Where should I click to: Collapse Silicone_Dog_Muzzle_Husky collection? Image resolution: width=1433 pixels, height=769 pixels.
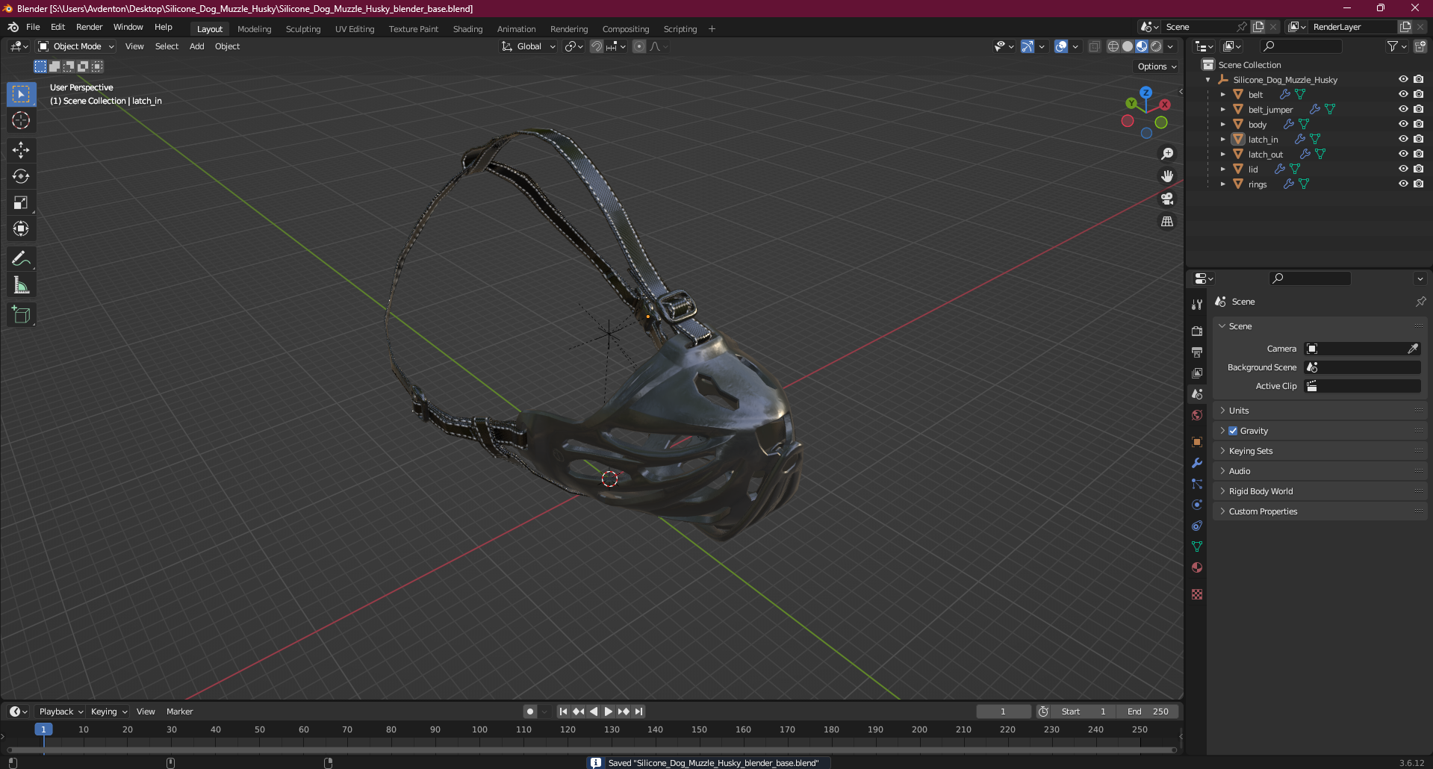click(x=1207, y=80)
